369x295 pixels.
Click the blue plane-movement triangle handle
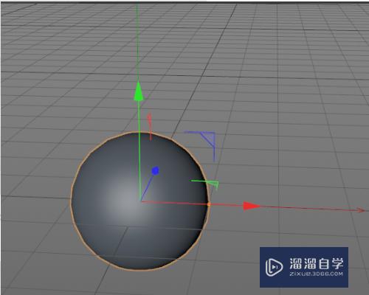208,139
